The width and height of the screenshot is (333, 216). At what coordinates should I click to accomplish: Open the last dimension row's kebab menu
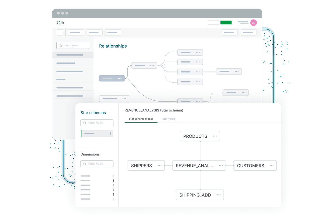click(113, 199)
